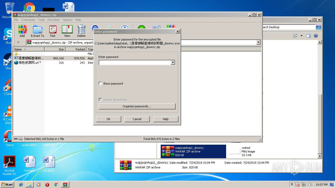Sort file list by Packed column

pyautogui.click(x=76, y=49)
